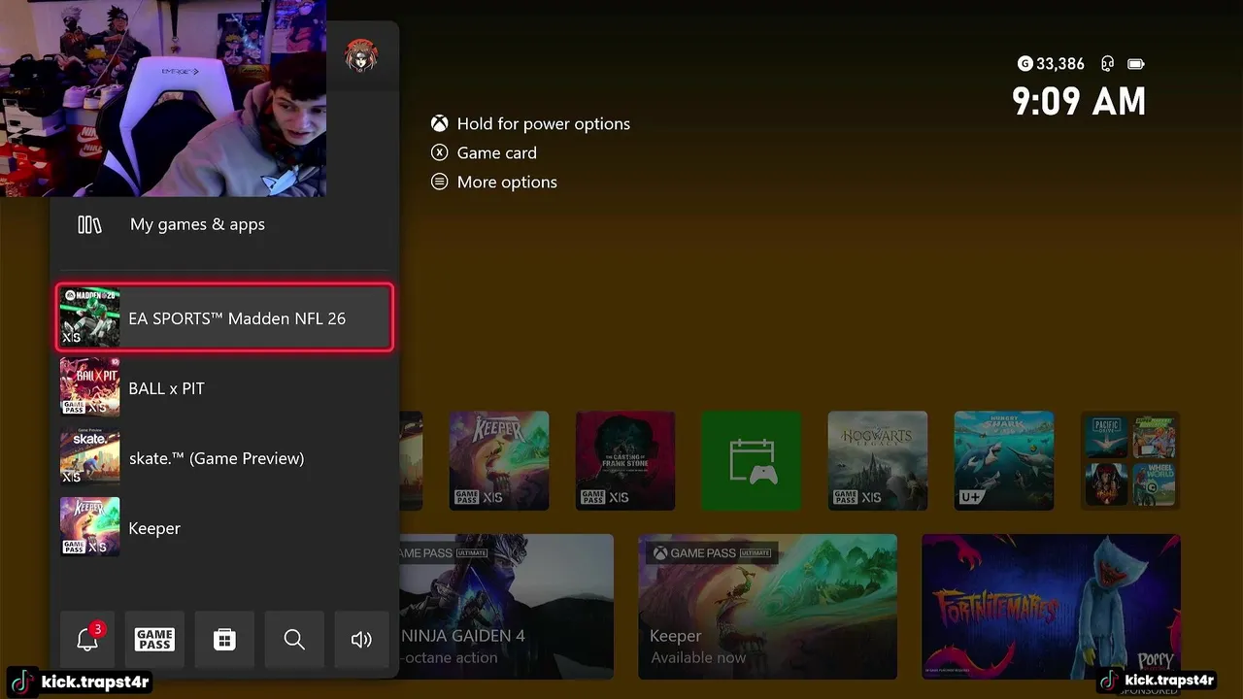Select skate. cover thumbnail in guide

[90, 458]
